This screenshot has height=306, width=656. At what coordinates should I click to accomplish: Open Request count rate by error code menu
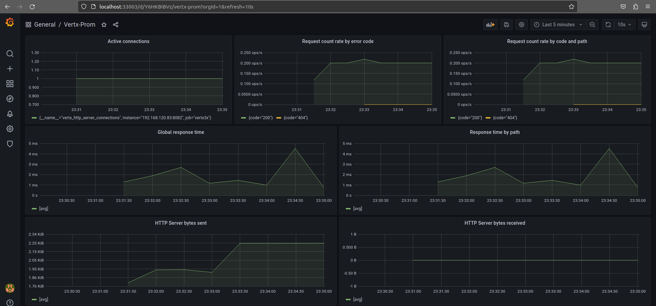pos(338,41)
